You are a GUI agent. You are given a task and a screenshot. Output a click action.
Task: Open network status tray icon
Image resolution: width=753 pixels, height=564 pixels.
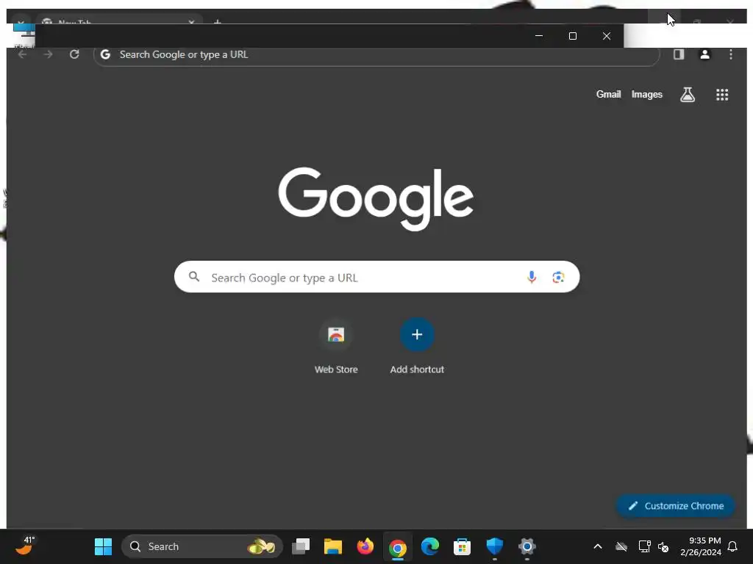click(x=644, y=546)
